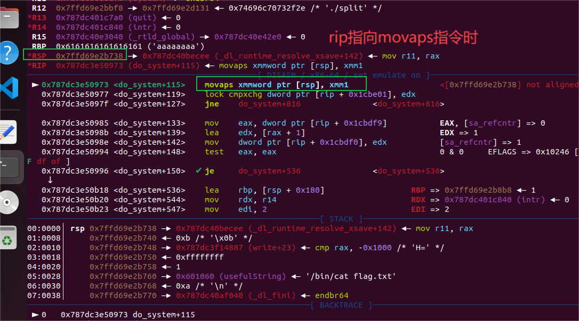Select the R12 register address 0x7ffd69e2bbf8

(90, 8)
